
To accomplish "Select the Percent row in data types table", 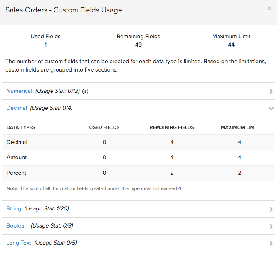I will click(17, 173).
